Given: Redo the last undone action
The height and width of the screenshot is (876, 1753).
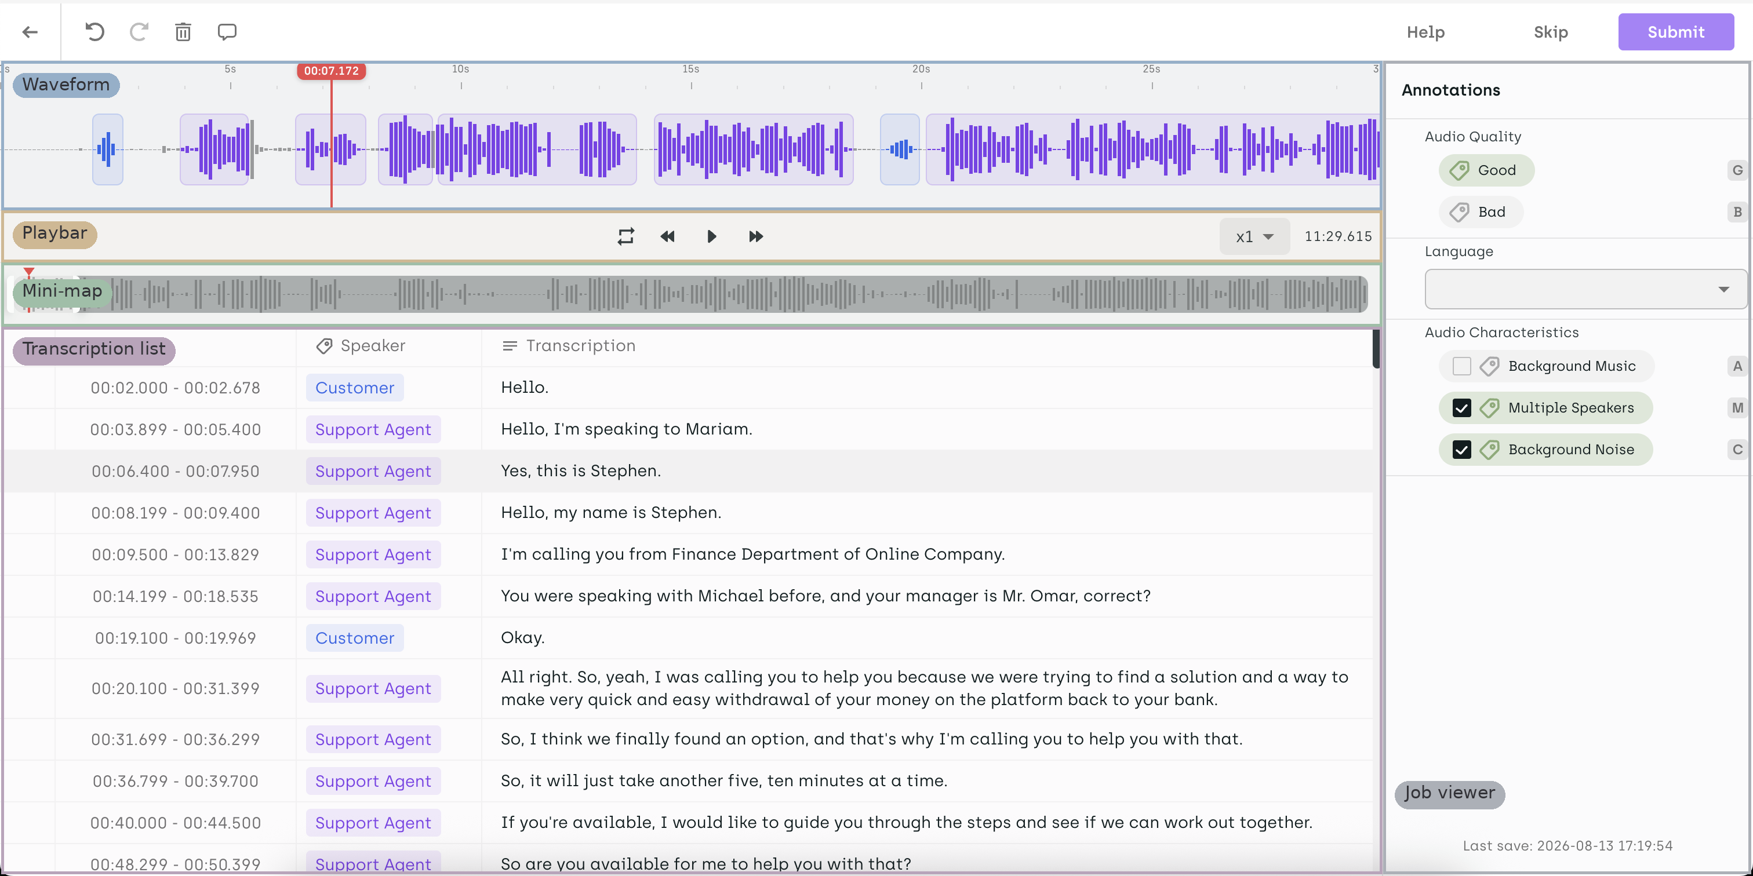Looking at the screenshot, I should (139, 32).
